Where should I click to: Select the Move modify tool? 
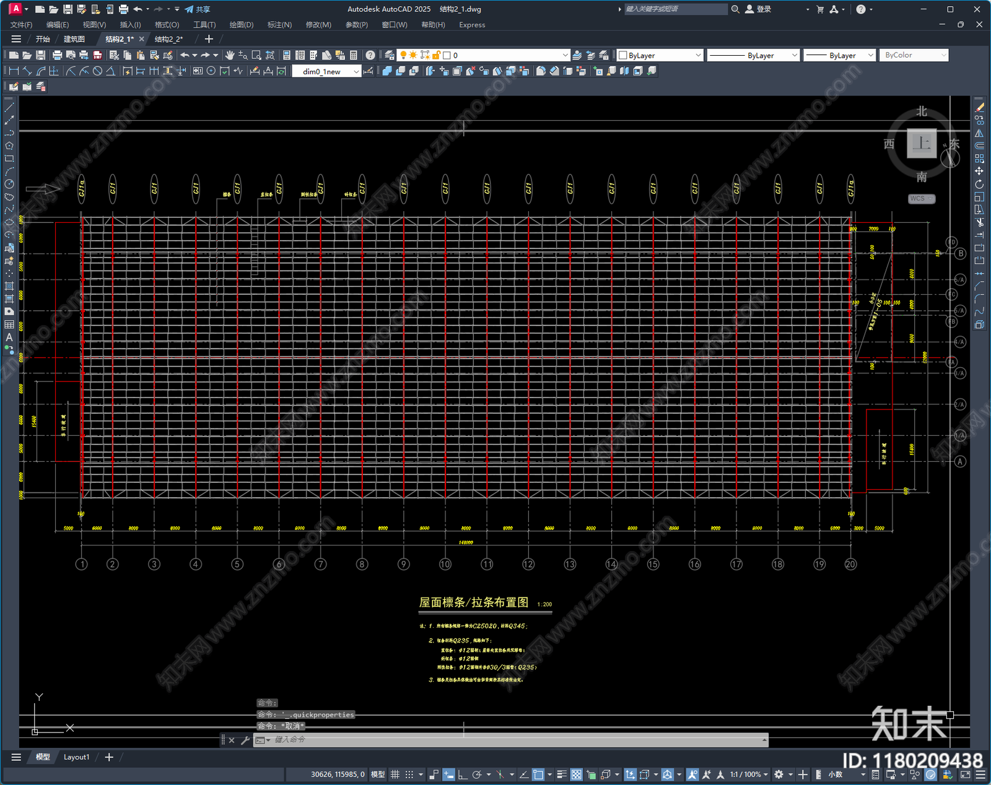tap(979, 171)
